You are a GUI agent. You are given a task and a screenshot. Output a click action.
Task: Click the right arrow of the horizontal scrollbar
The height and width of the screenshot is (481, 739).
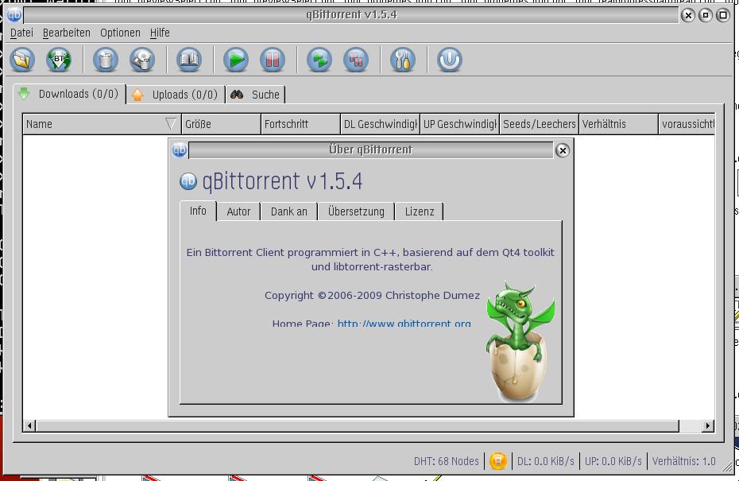(707, 426)
